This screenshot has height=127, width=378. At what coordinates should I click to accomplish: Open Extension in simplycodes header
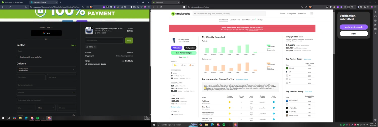click(302, 14)
